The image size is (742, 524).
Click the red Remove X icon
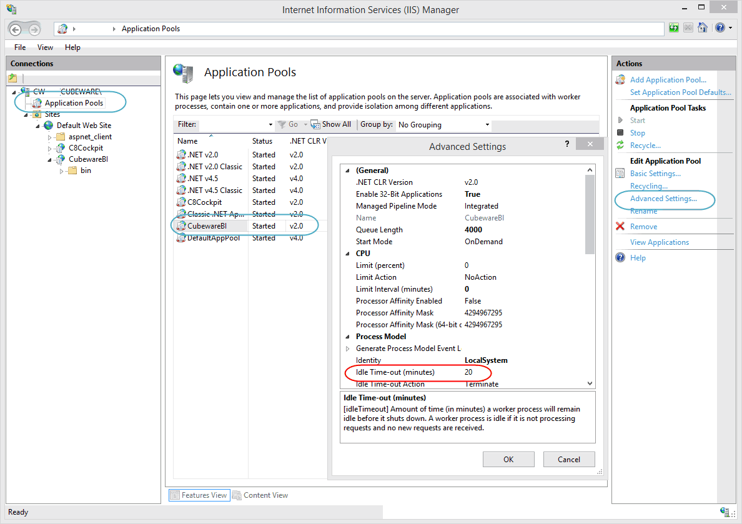point(620,226)
